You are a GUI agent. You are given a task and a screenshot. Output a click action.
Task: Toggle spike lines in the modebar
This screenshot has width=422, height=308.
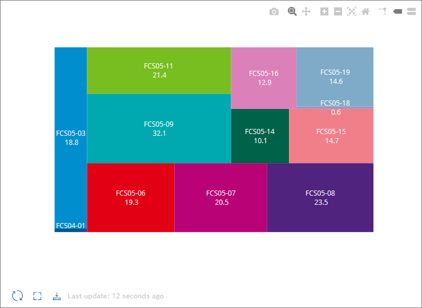(383, 11)
